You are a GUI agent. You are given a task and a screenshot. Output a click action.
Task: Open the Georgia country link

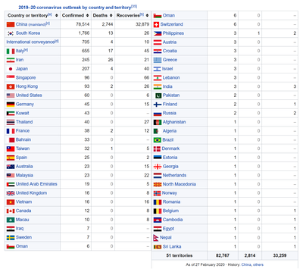tap(170, 167)
